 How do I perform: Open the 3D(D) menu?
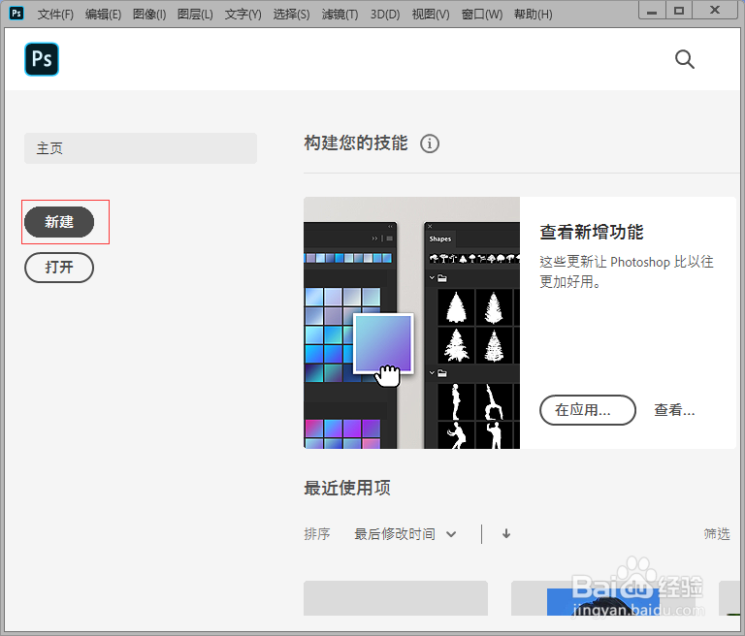tap(385, 15)
